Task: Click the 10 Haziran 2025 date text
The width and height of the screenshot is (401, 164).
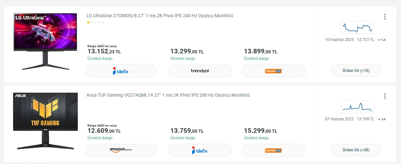Action: point(339,40)
